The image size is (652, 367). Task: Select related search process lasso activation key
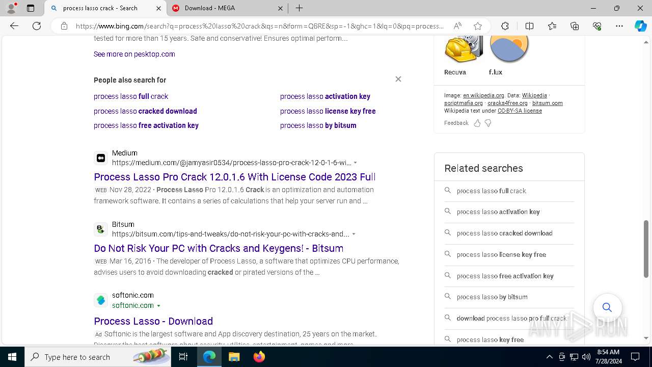pyautogui.click(x=509, y=212)
